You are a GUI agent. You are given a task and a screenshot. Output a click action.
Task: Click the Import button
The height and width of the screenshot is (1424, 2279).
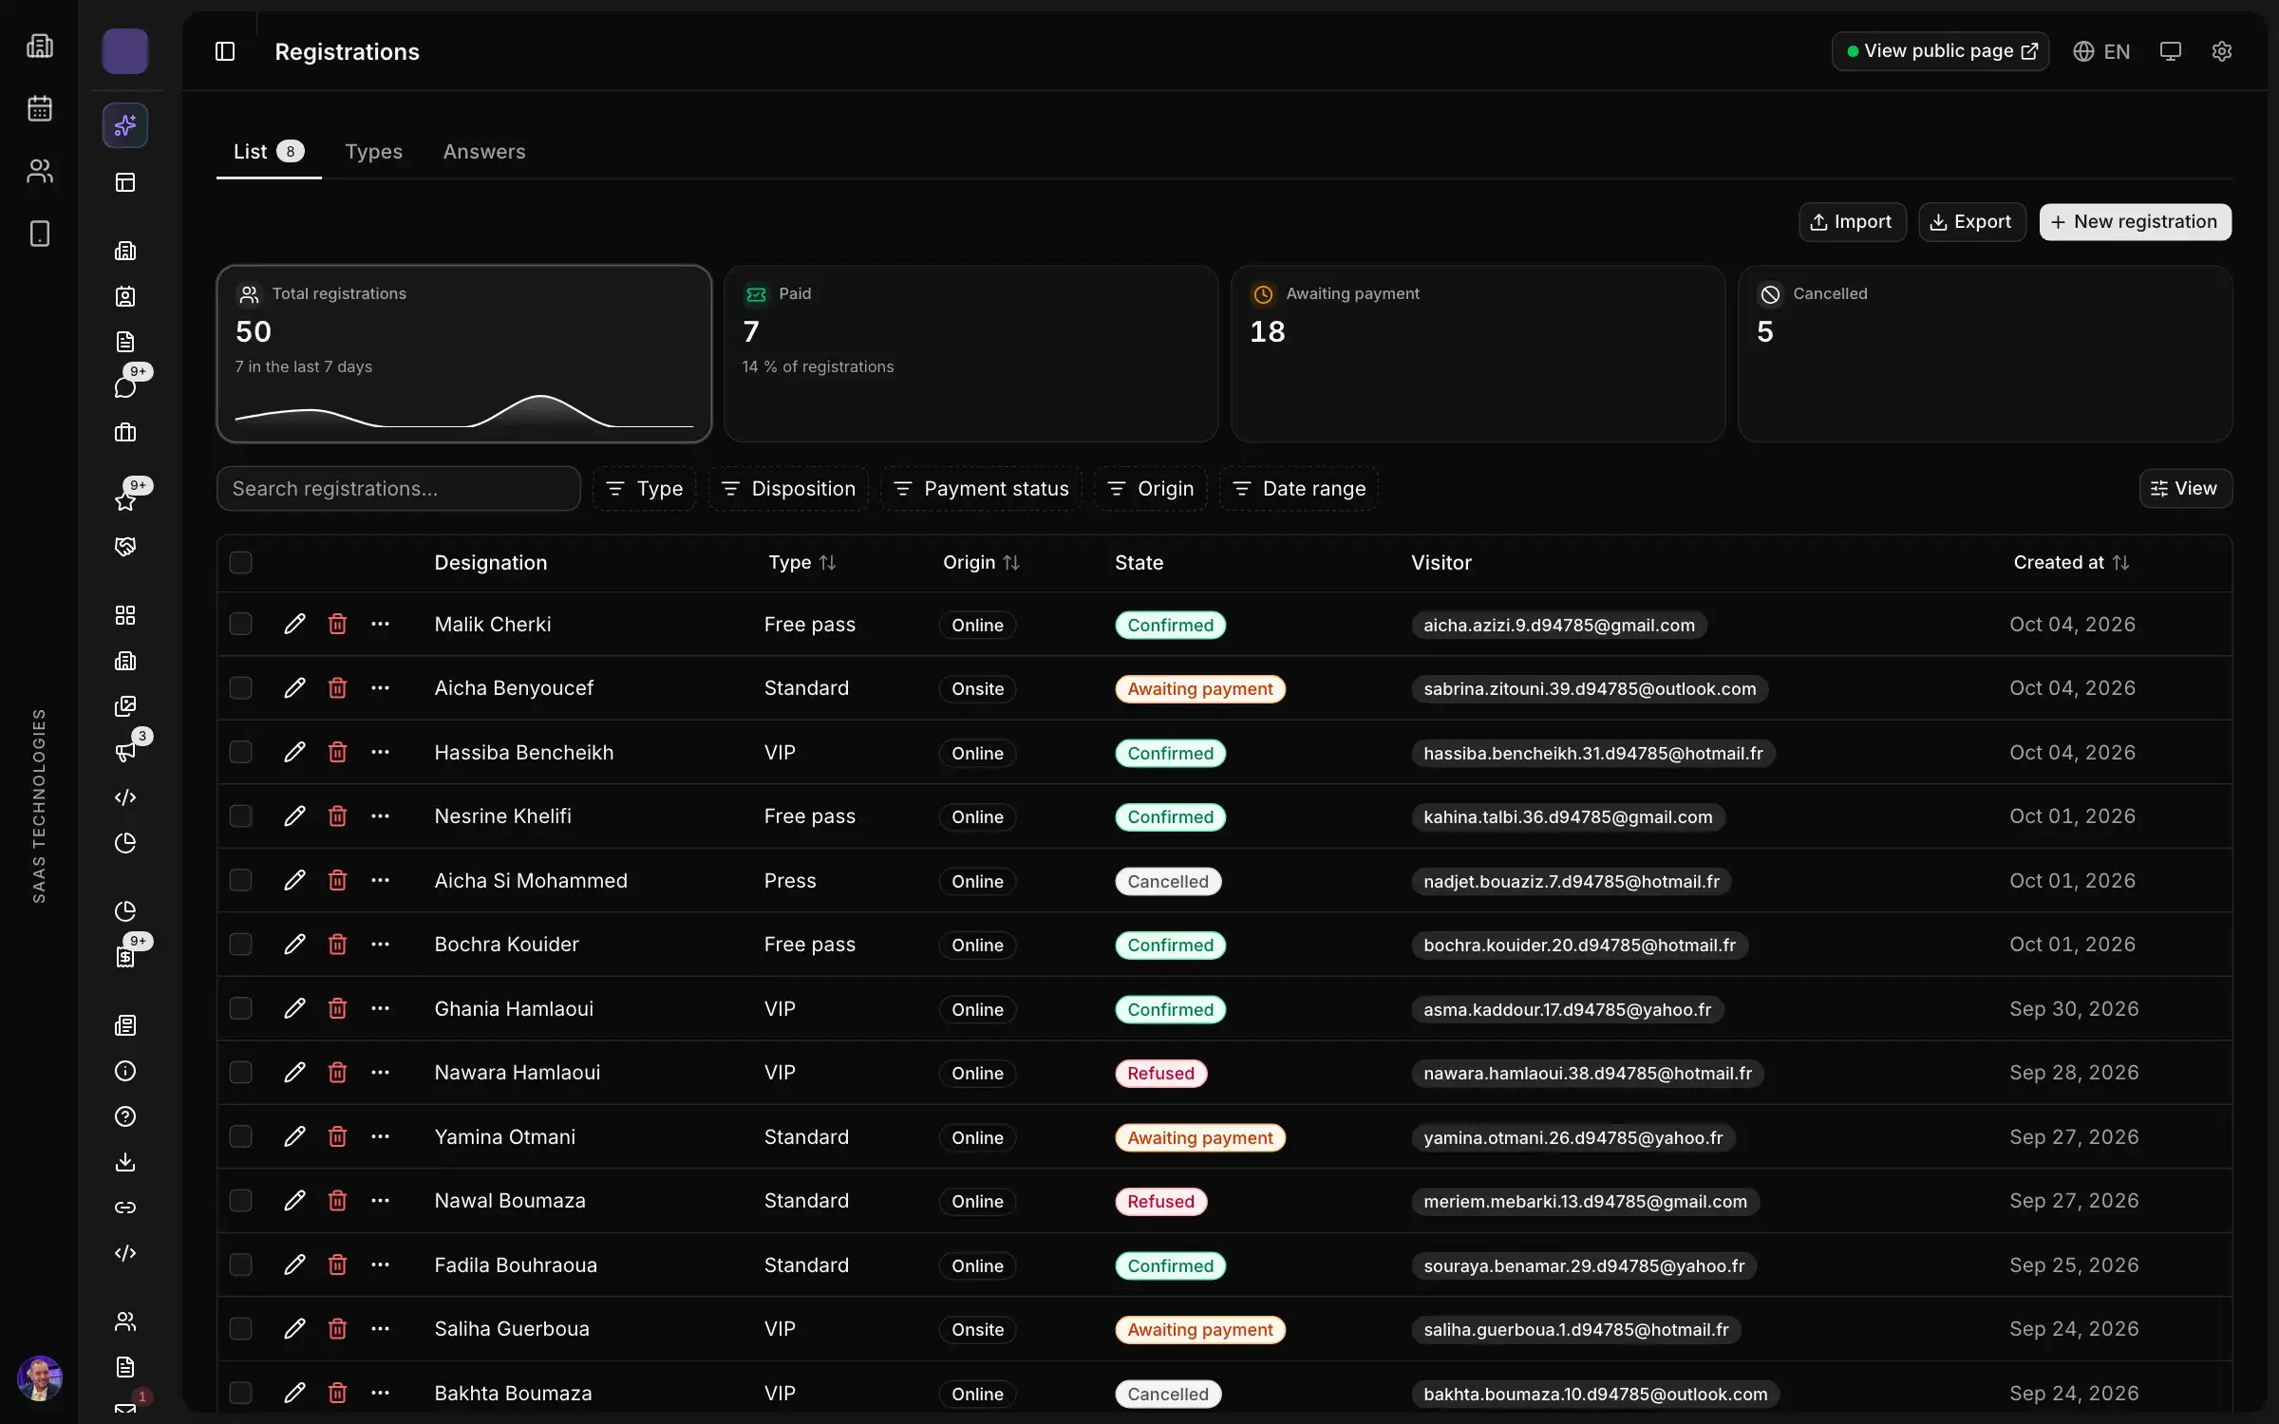(1852, 222)
